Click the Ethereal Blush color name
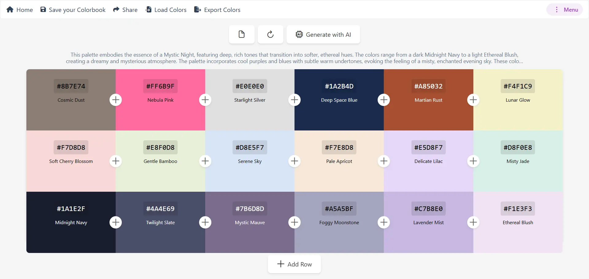 pos(518,223)
